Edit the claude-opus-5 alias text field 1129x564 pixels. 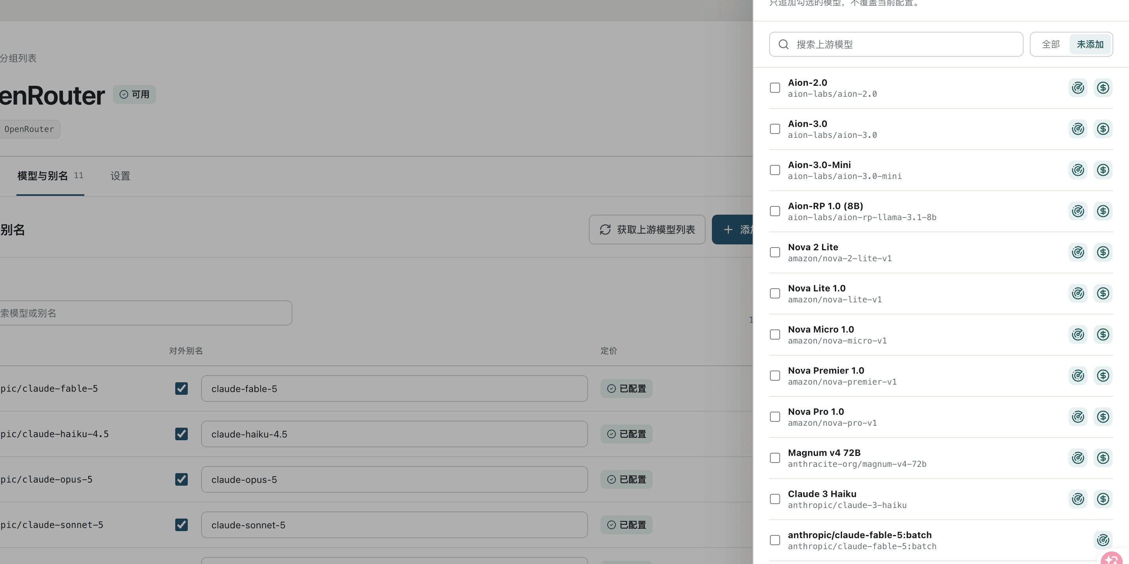(394, 479)
